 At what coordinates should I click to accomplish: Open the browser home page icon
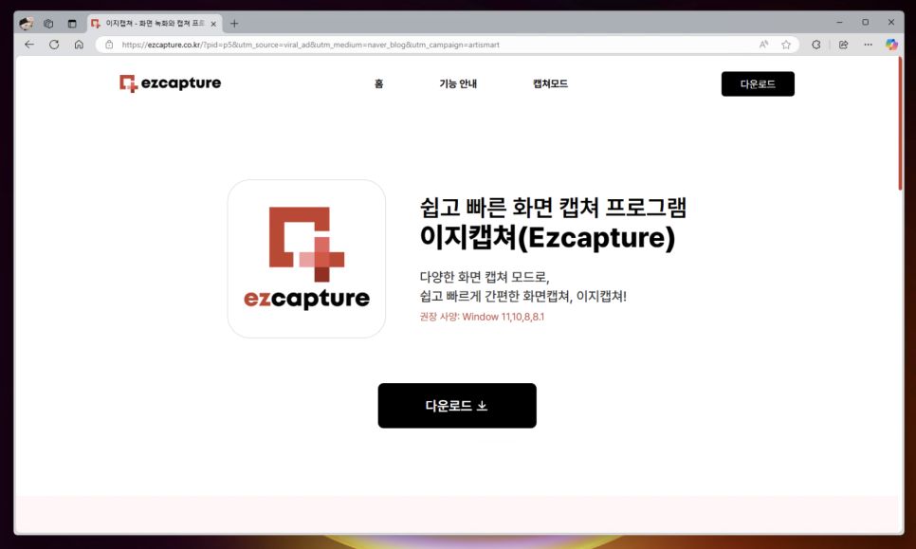79,45
